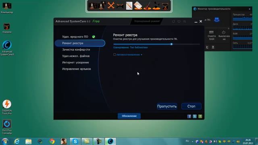The width and height of the screenshot is (258, 145).
Task: Click the Обновление button
Action: 129,116
